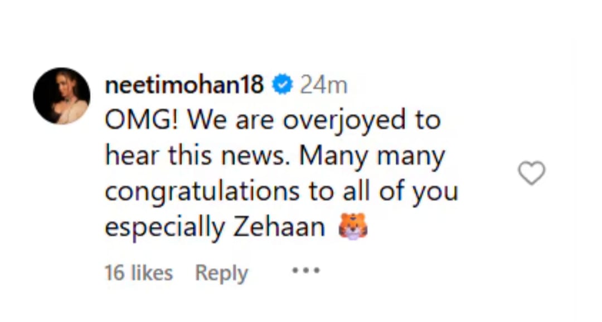Click the tiger face emoji

click(x=353, y=226)
